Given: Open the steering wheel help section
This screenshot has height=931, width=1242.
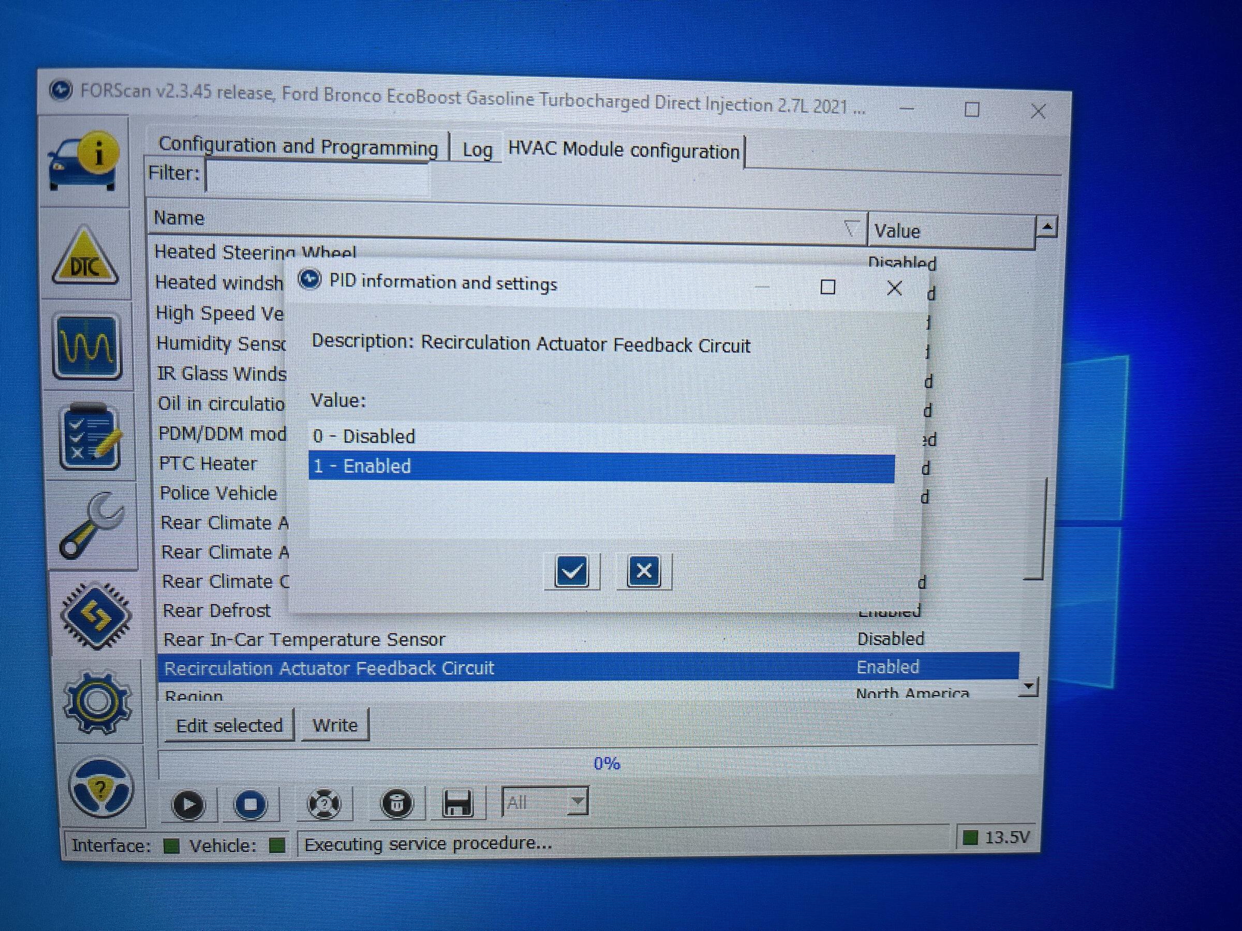Looking at the screenshot, I should pos(101,787).
